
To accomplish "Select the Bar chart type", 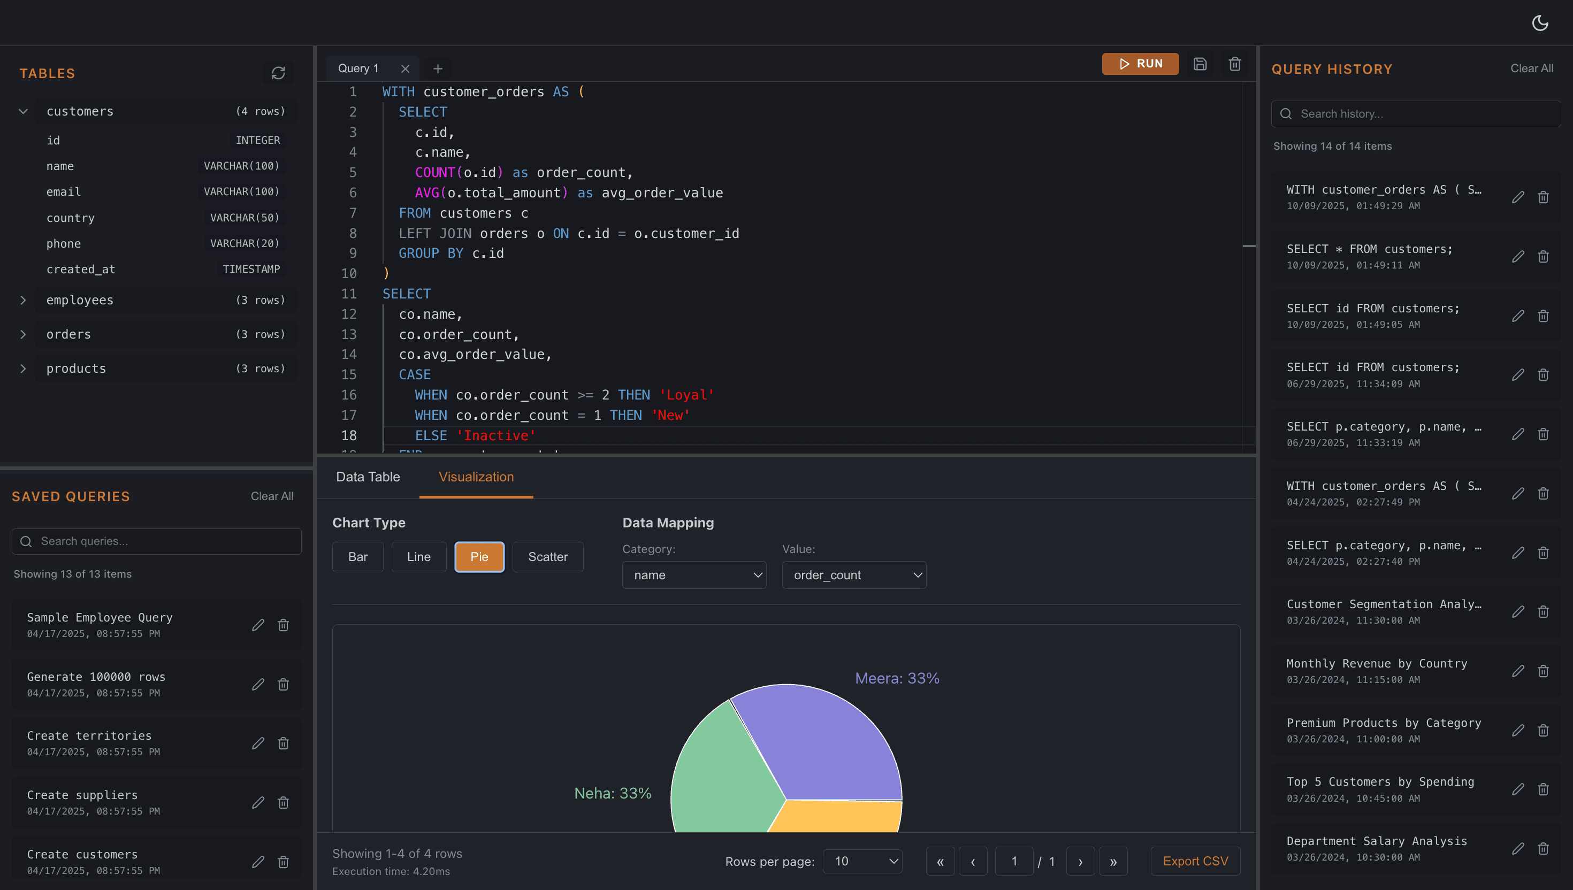I will (x=357, y=557).
